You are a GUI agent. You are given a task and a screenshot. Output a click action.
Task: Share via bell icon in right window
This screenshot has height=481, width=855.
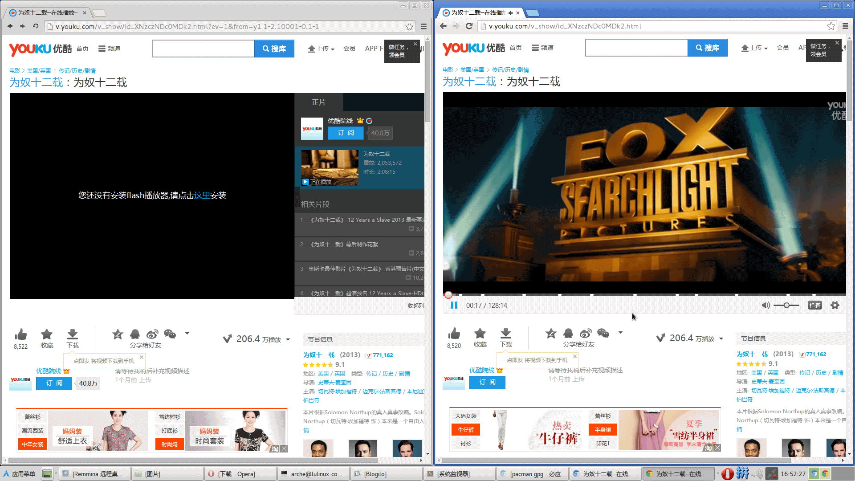point(568,333)
